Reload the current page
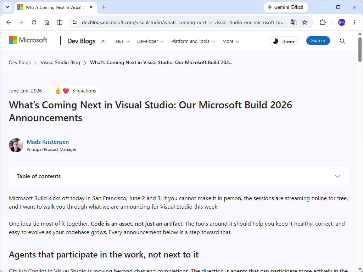Image resolution: width=363 pixels, height=272 pixels. click(34, 22)
